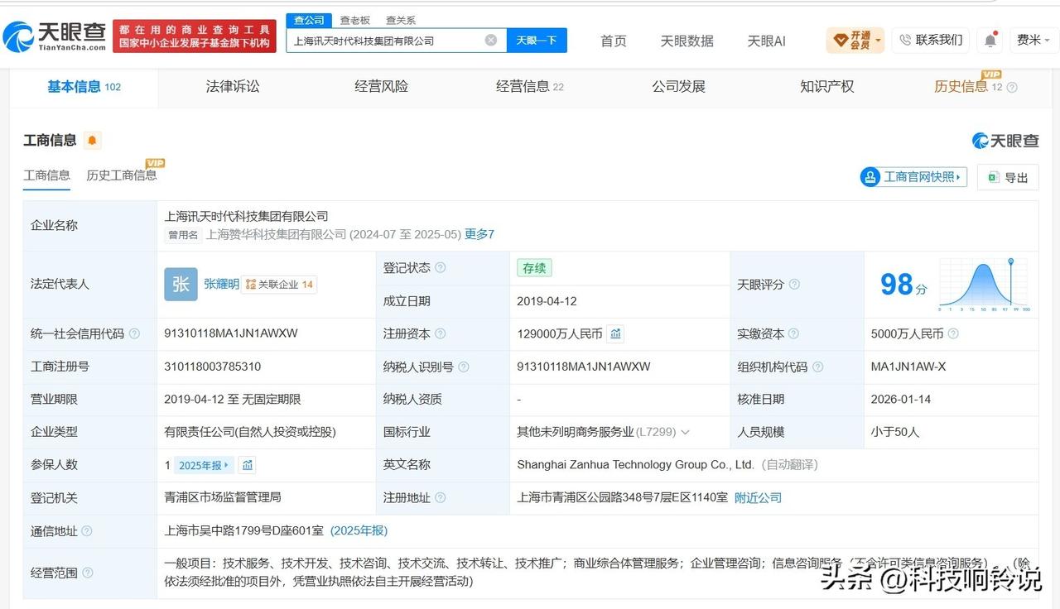Click 联系我们 button
Viewport: 1060px width, 609px height.
tap(931, 40)
